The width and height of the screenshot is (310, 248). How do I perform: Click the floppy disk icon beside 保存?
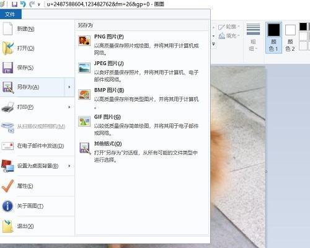click(x=8, y=68)
